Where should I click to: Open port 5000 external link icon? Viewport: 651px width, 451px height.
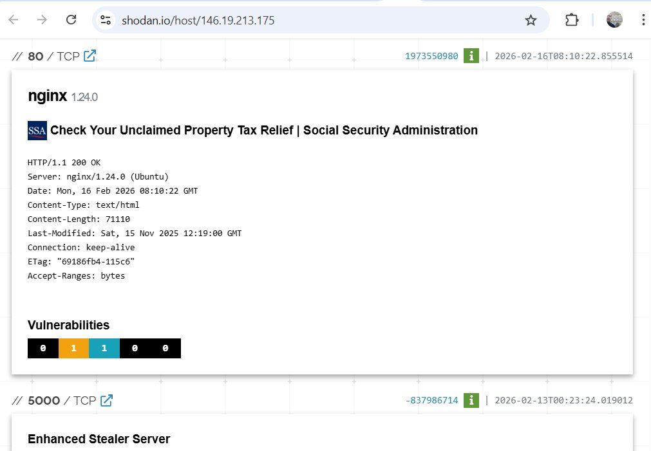click(106, 400)
